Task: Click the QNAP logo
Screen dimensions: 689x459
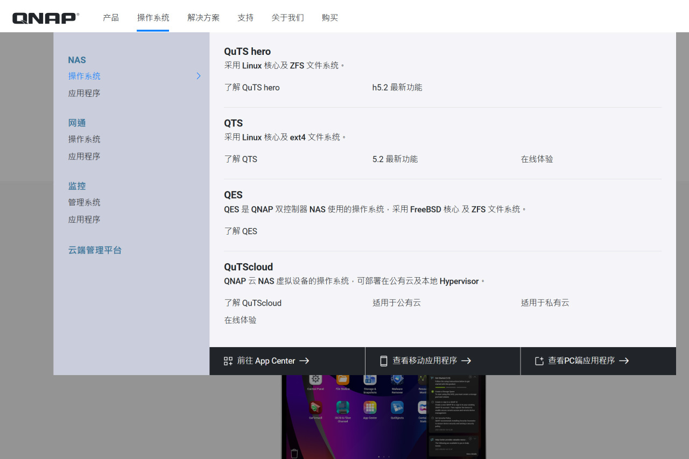Action: [x=46, y=18]
